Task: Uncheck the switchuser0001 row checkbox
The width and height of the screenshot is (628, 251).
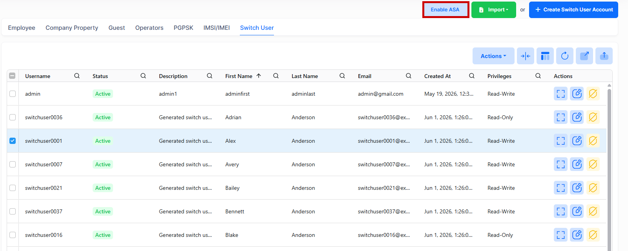Action: 13,141
